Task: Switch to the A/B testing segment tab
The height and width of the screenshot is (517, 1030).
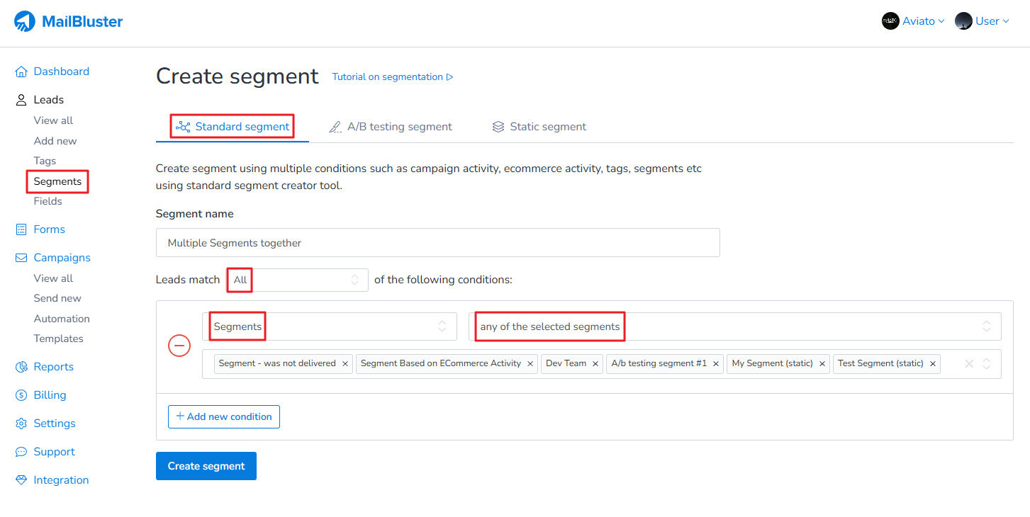Action: [x=391, y=127]
